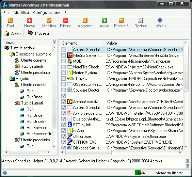Click the Spyware Doctor icon
The image size is (192, 177).
70,90
